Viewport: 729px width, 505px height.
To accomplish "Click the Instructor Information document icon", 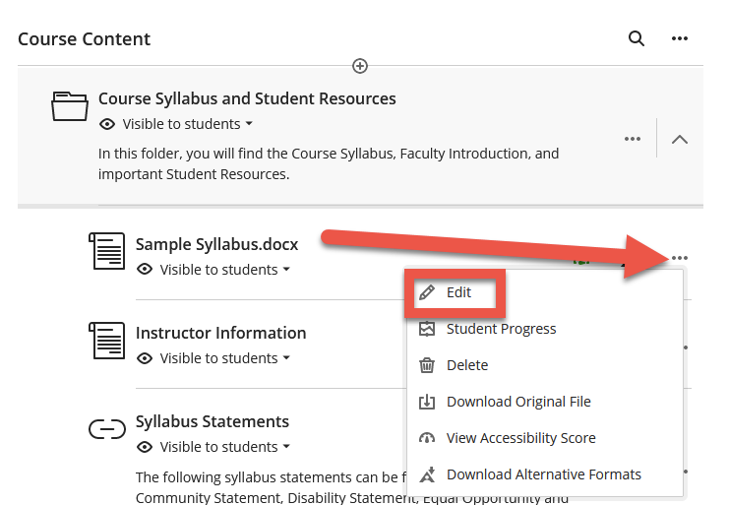I will (x=106, y=341).
